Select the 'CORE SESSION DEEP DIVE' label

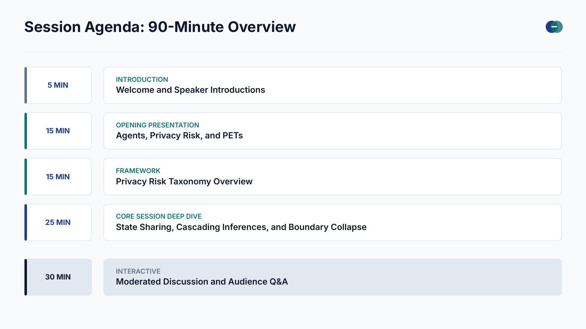tap(159, 216)
